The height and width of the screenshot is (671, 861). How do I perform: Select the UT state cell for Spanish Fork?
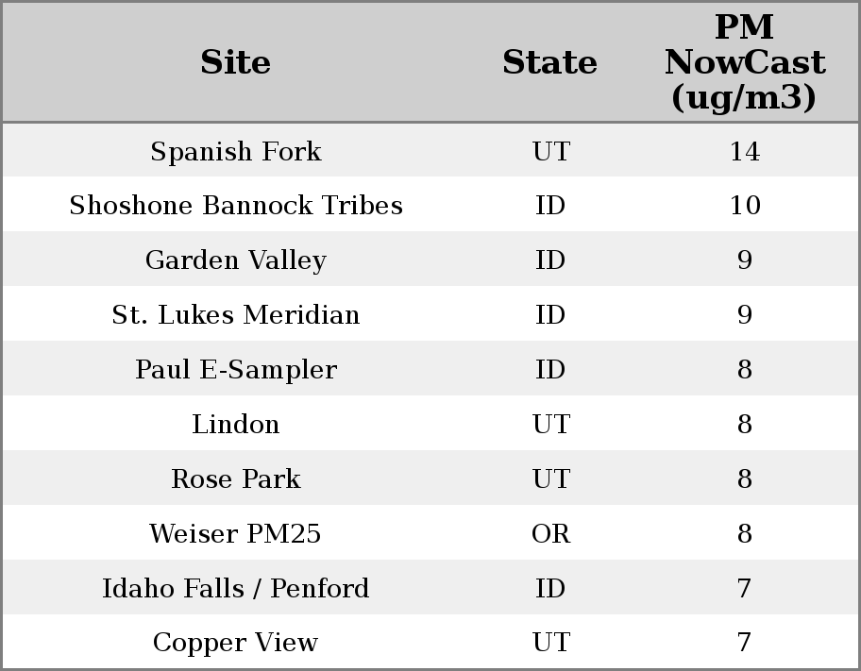point(550,151)
